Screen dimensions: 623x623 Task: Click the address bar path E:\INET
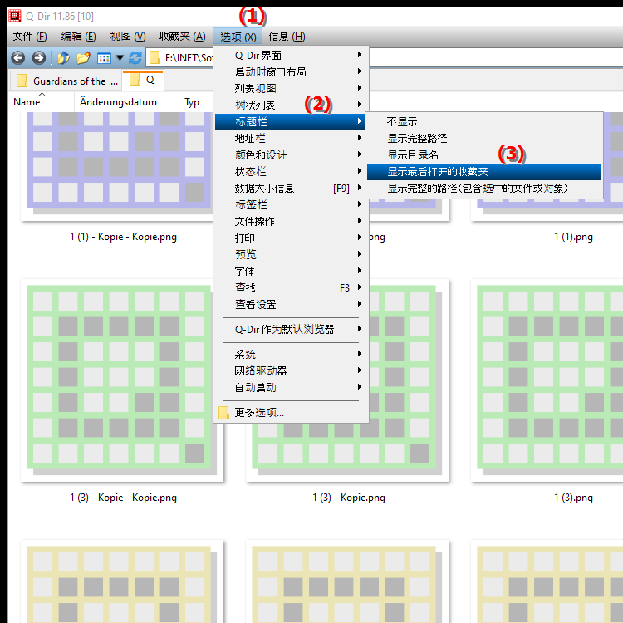click(x=189, y=58)
